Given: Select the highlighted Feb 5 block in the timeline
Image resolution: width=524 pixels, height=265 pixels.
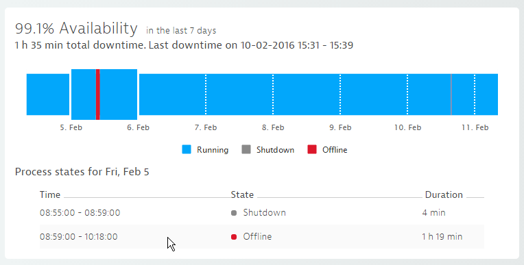Looking at the screenshot, I should pyautogui.click(x=104, y=94).
